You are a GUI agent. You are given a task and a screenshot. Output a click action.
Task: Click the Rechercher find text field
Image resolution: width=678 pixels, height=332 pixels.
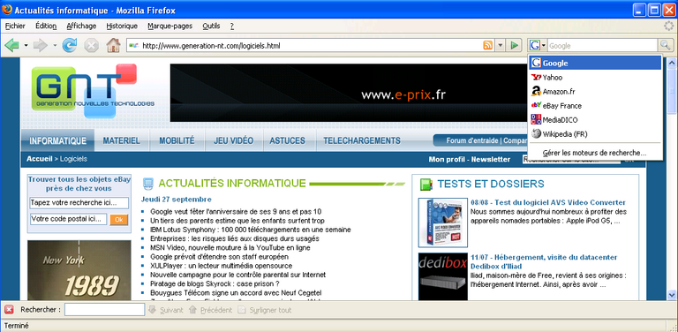(x=105, y=310)
